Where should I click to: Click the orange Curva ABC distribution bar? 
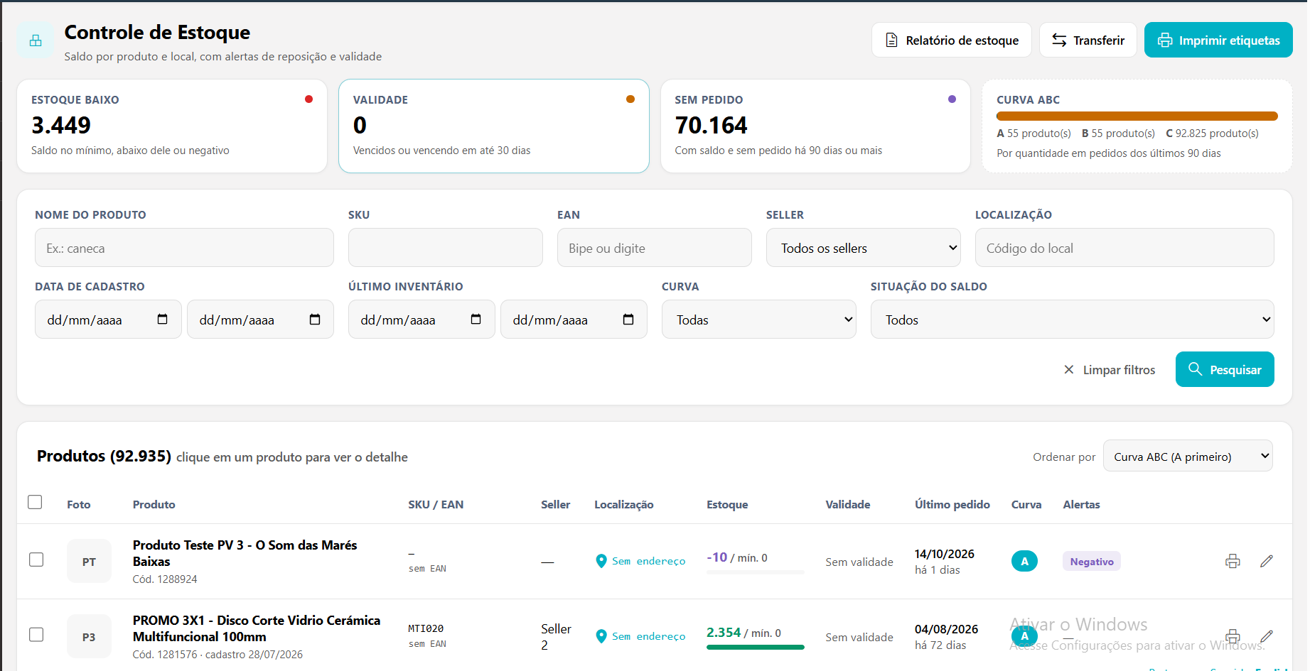(1137, 116)
